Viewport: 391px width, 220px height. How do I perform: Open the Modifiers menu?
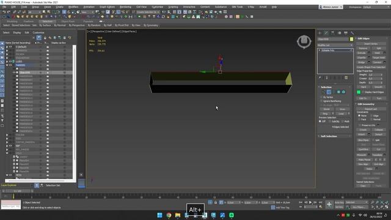[73, 7]
